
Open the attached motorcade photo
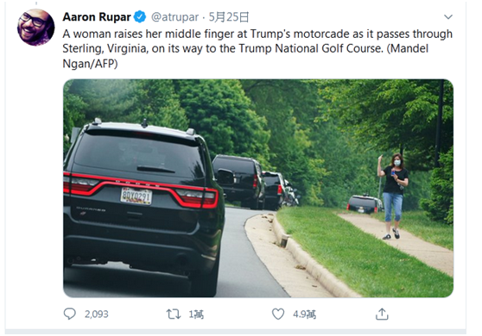pyautogui.click(x=258, y=188)
